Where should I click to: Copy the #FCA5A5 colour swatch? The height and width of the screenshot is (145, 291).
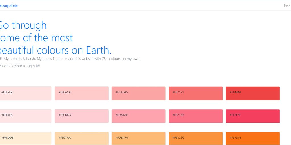tap(138, 93)
